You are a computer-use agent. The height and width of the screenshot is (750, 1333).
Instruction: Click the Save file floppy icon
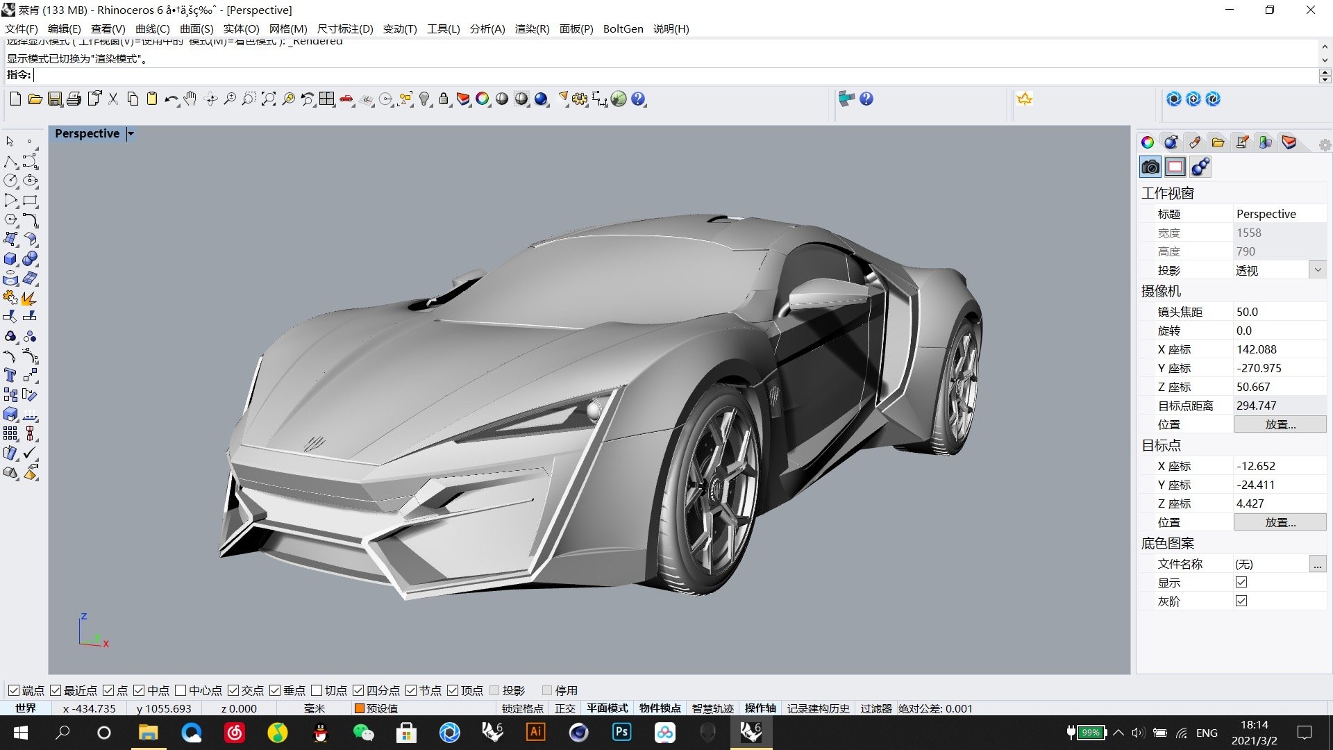[x=54, y=99]
